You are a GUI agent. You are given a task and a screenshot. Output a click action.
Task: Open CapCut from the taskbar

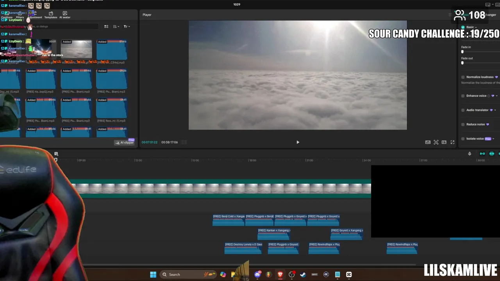(x=349, y=274)
